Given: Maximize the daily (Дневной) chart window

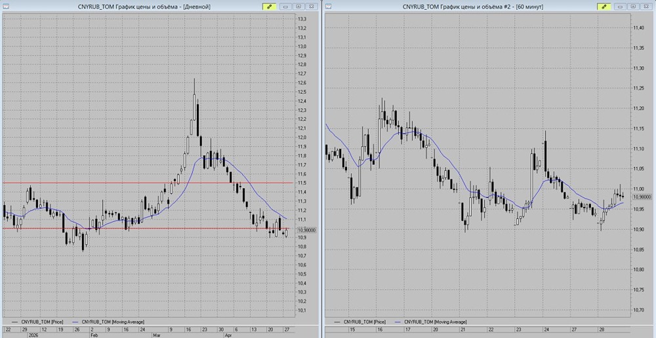Looking at the screenshot, I should [298, 7].
